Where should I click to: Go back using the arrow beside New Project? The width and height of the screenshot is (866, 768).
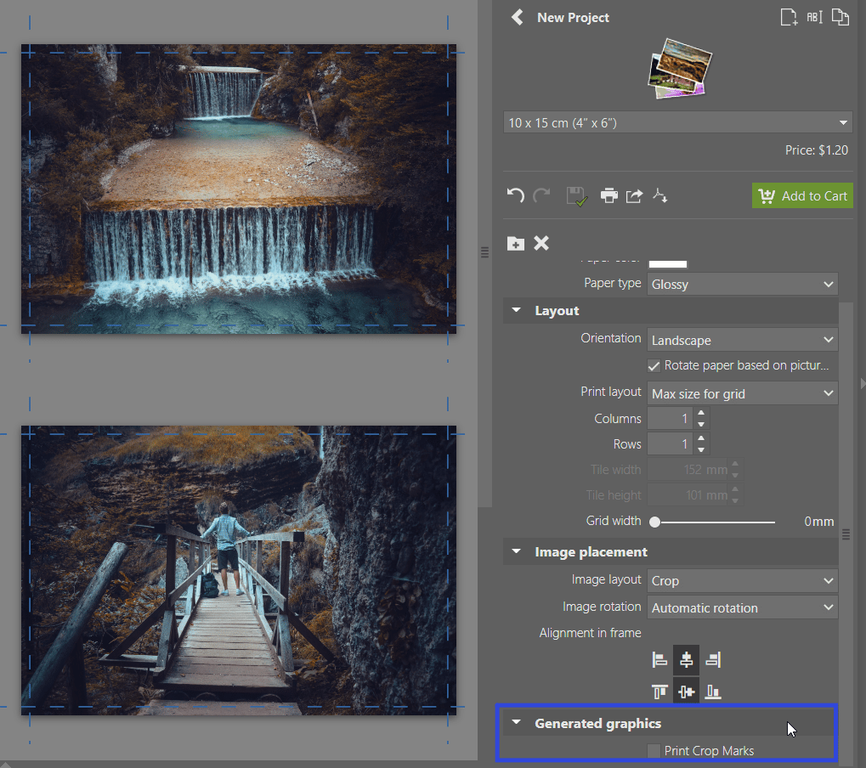tap(517, 18)
